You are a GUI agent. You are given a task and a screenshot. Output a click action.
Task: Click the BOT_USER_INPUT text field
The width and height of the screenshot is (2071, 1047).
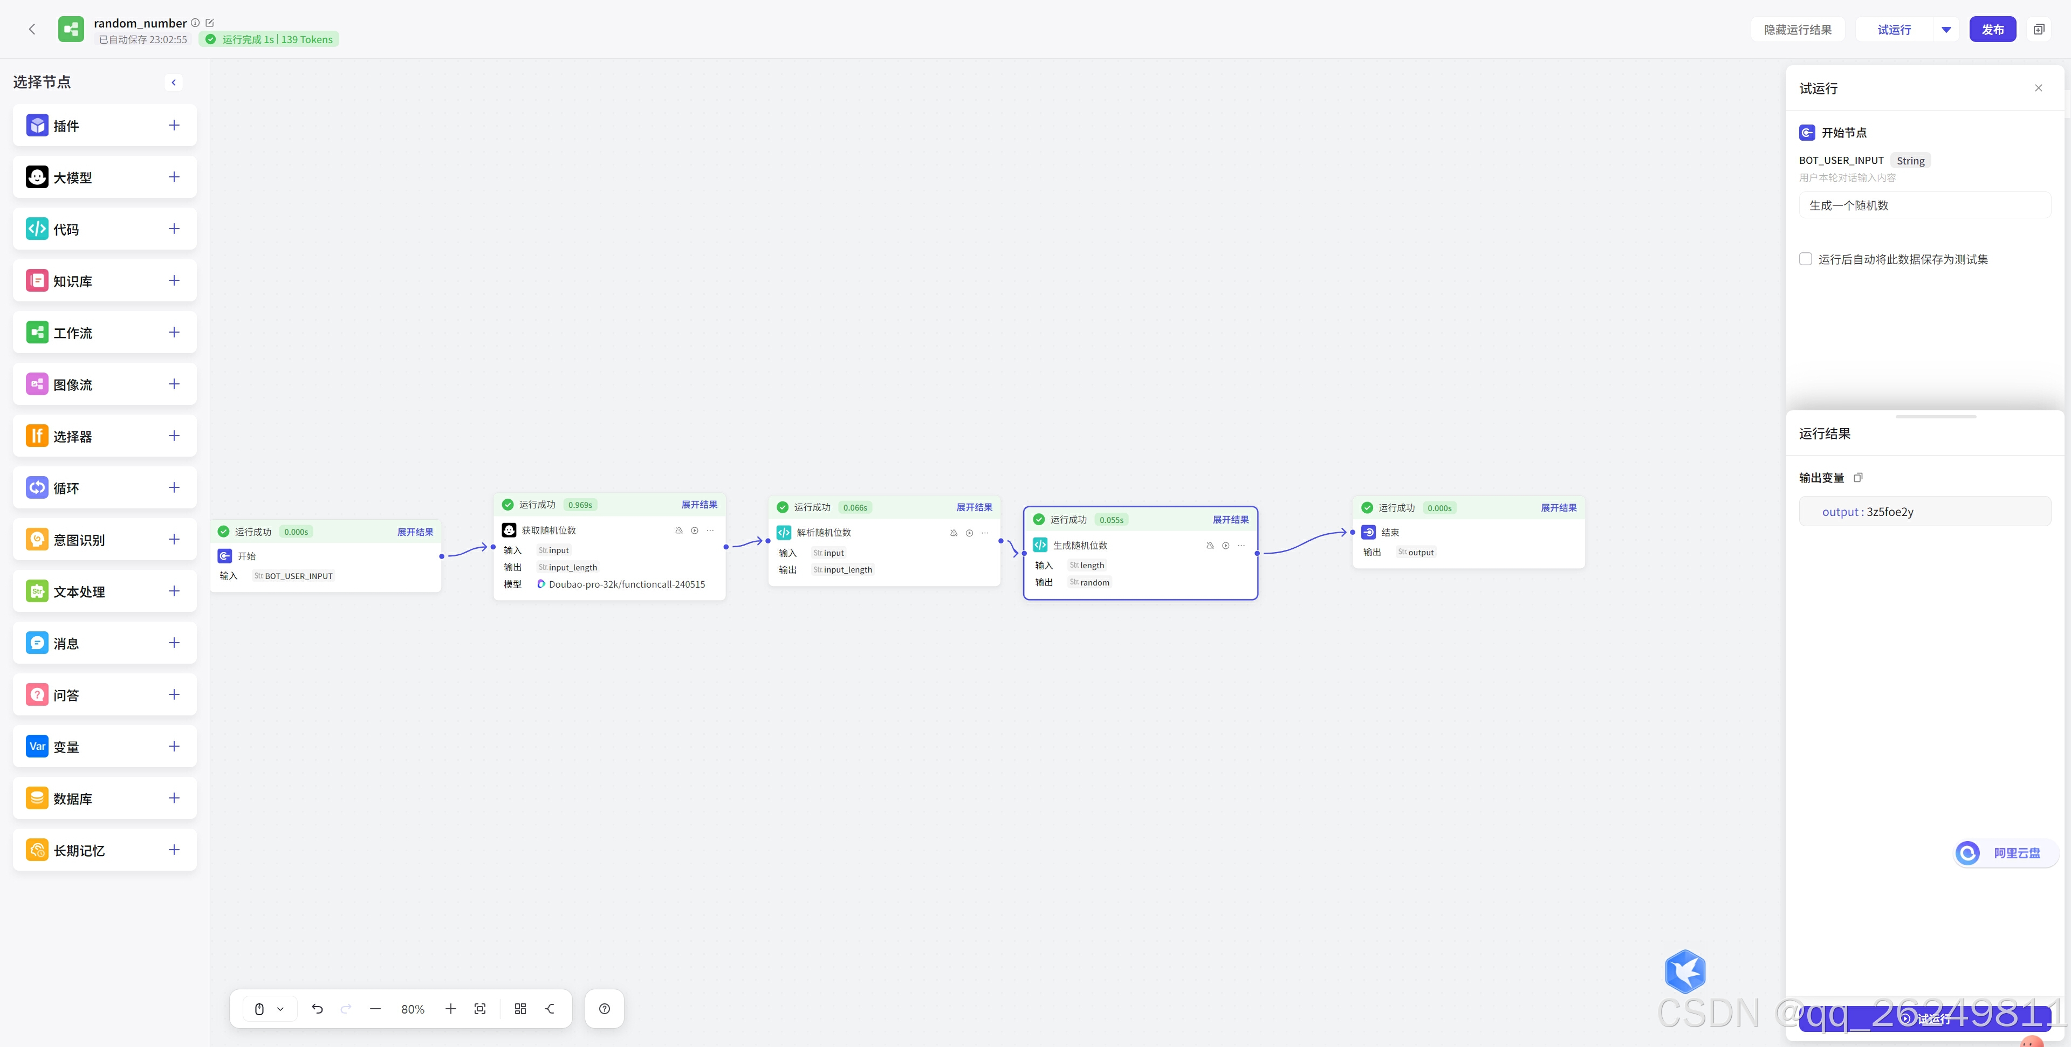tap(1924, 205)
